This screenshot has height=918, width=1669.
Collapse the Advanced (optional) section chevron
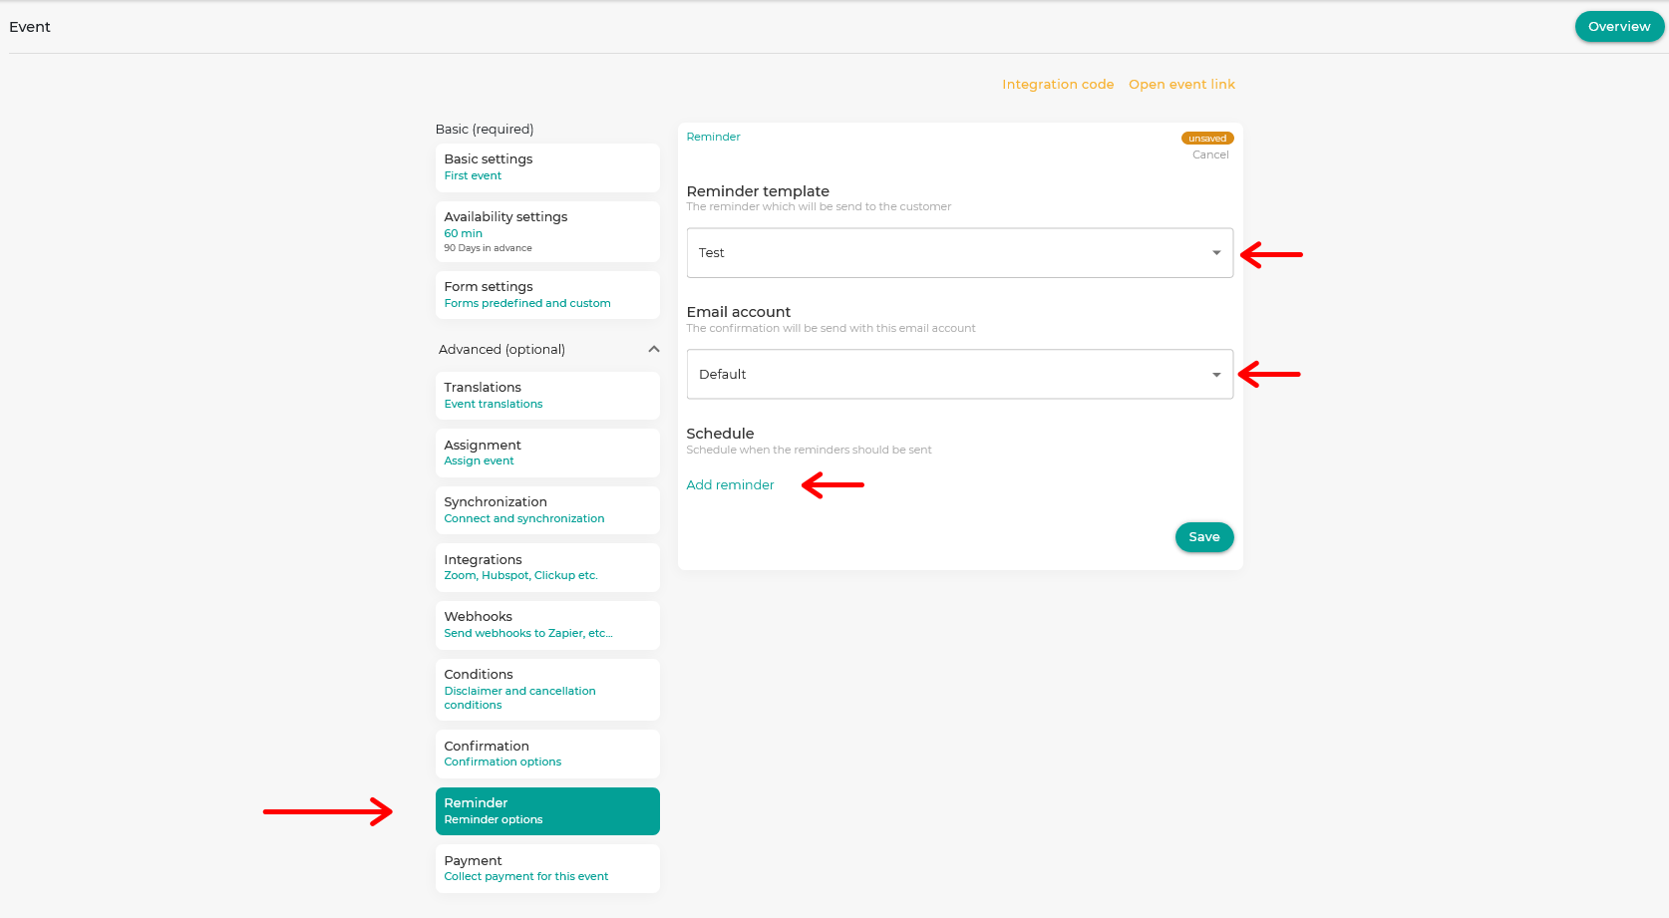tap(654, 349)
